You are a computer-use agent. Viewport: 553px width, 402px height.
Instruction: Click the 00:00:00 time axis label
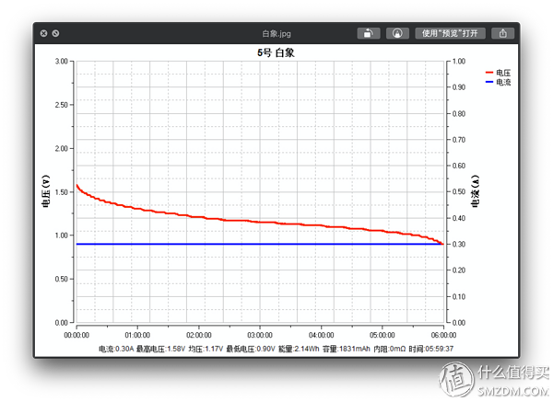pyautogui.click(x=76, y=335)
